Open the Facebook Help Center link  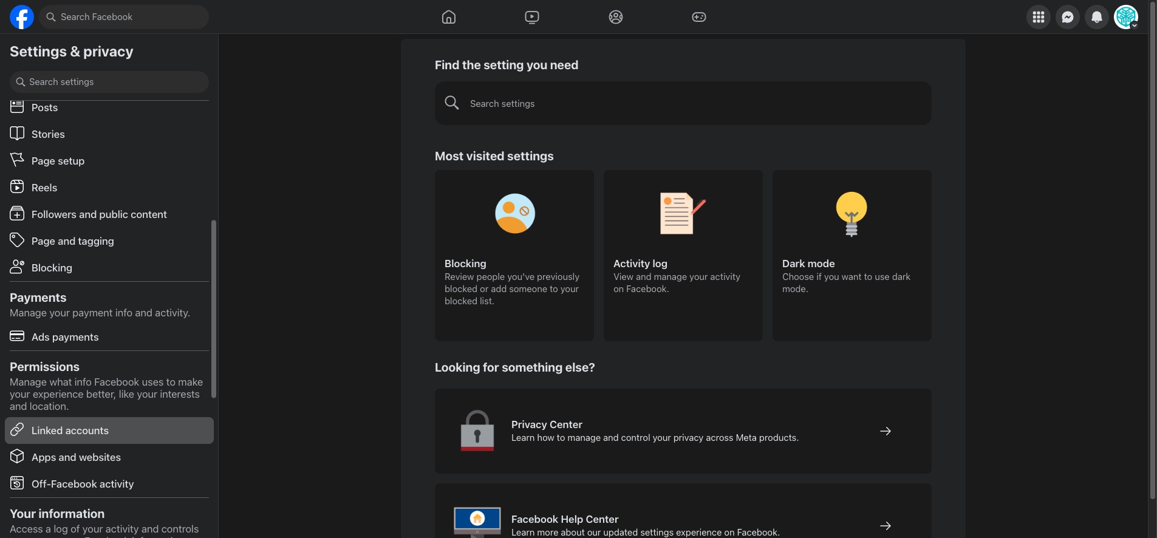(x=683, y=511)
